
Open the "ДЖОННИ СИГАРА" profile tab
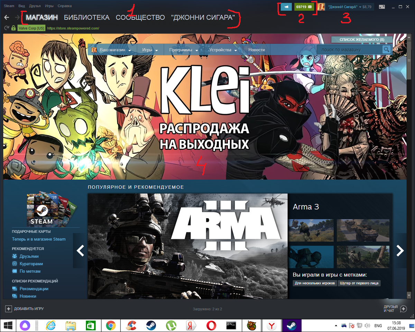(203, 17)
